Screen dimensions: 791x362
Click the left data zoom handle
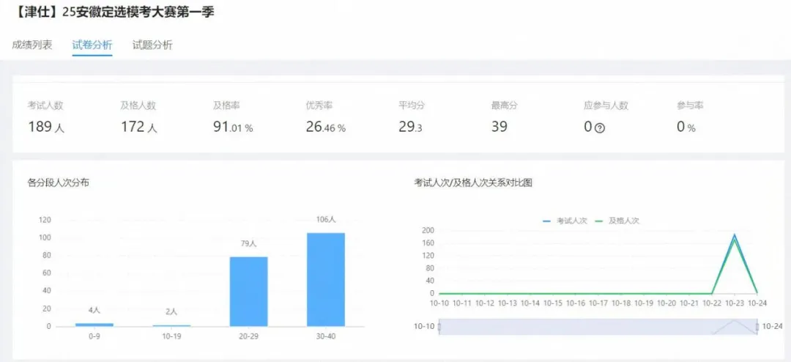[439, 327]
